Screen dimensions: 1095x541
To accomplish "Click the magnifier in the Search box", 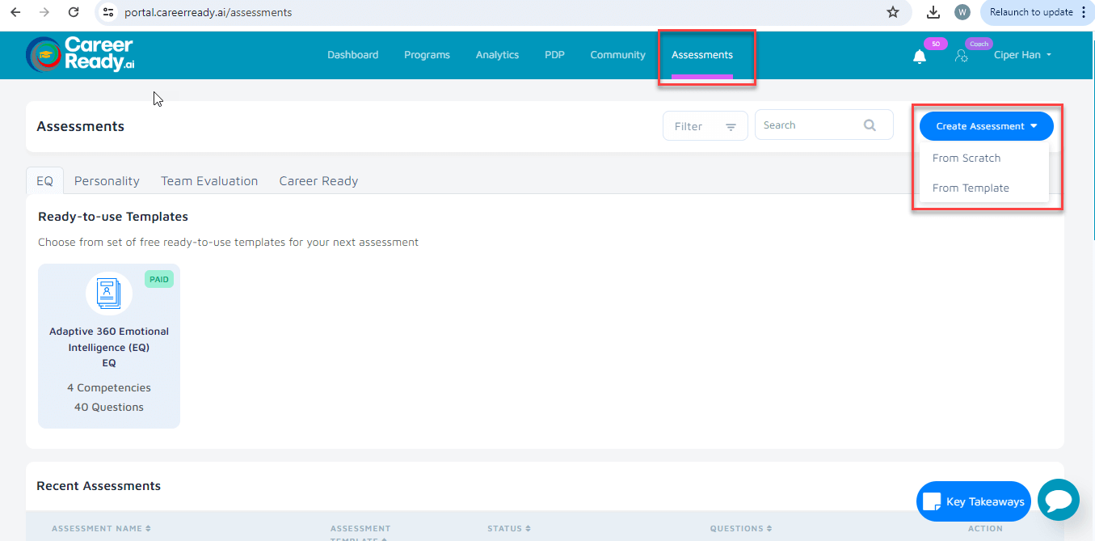I will 870,125.
